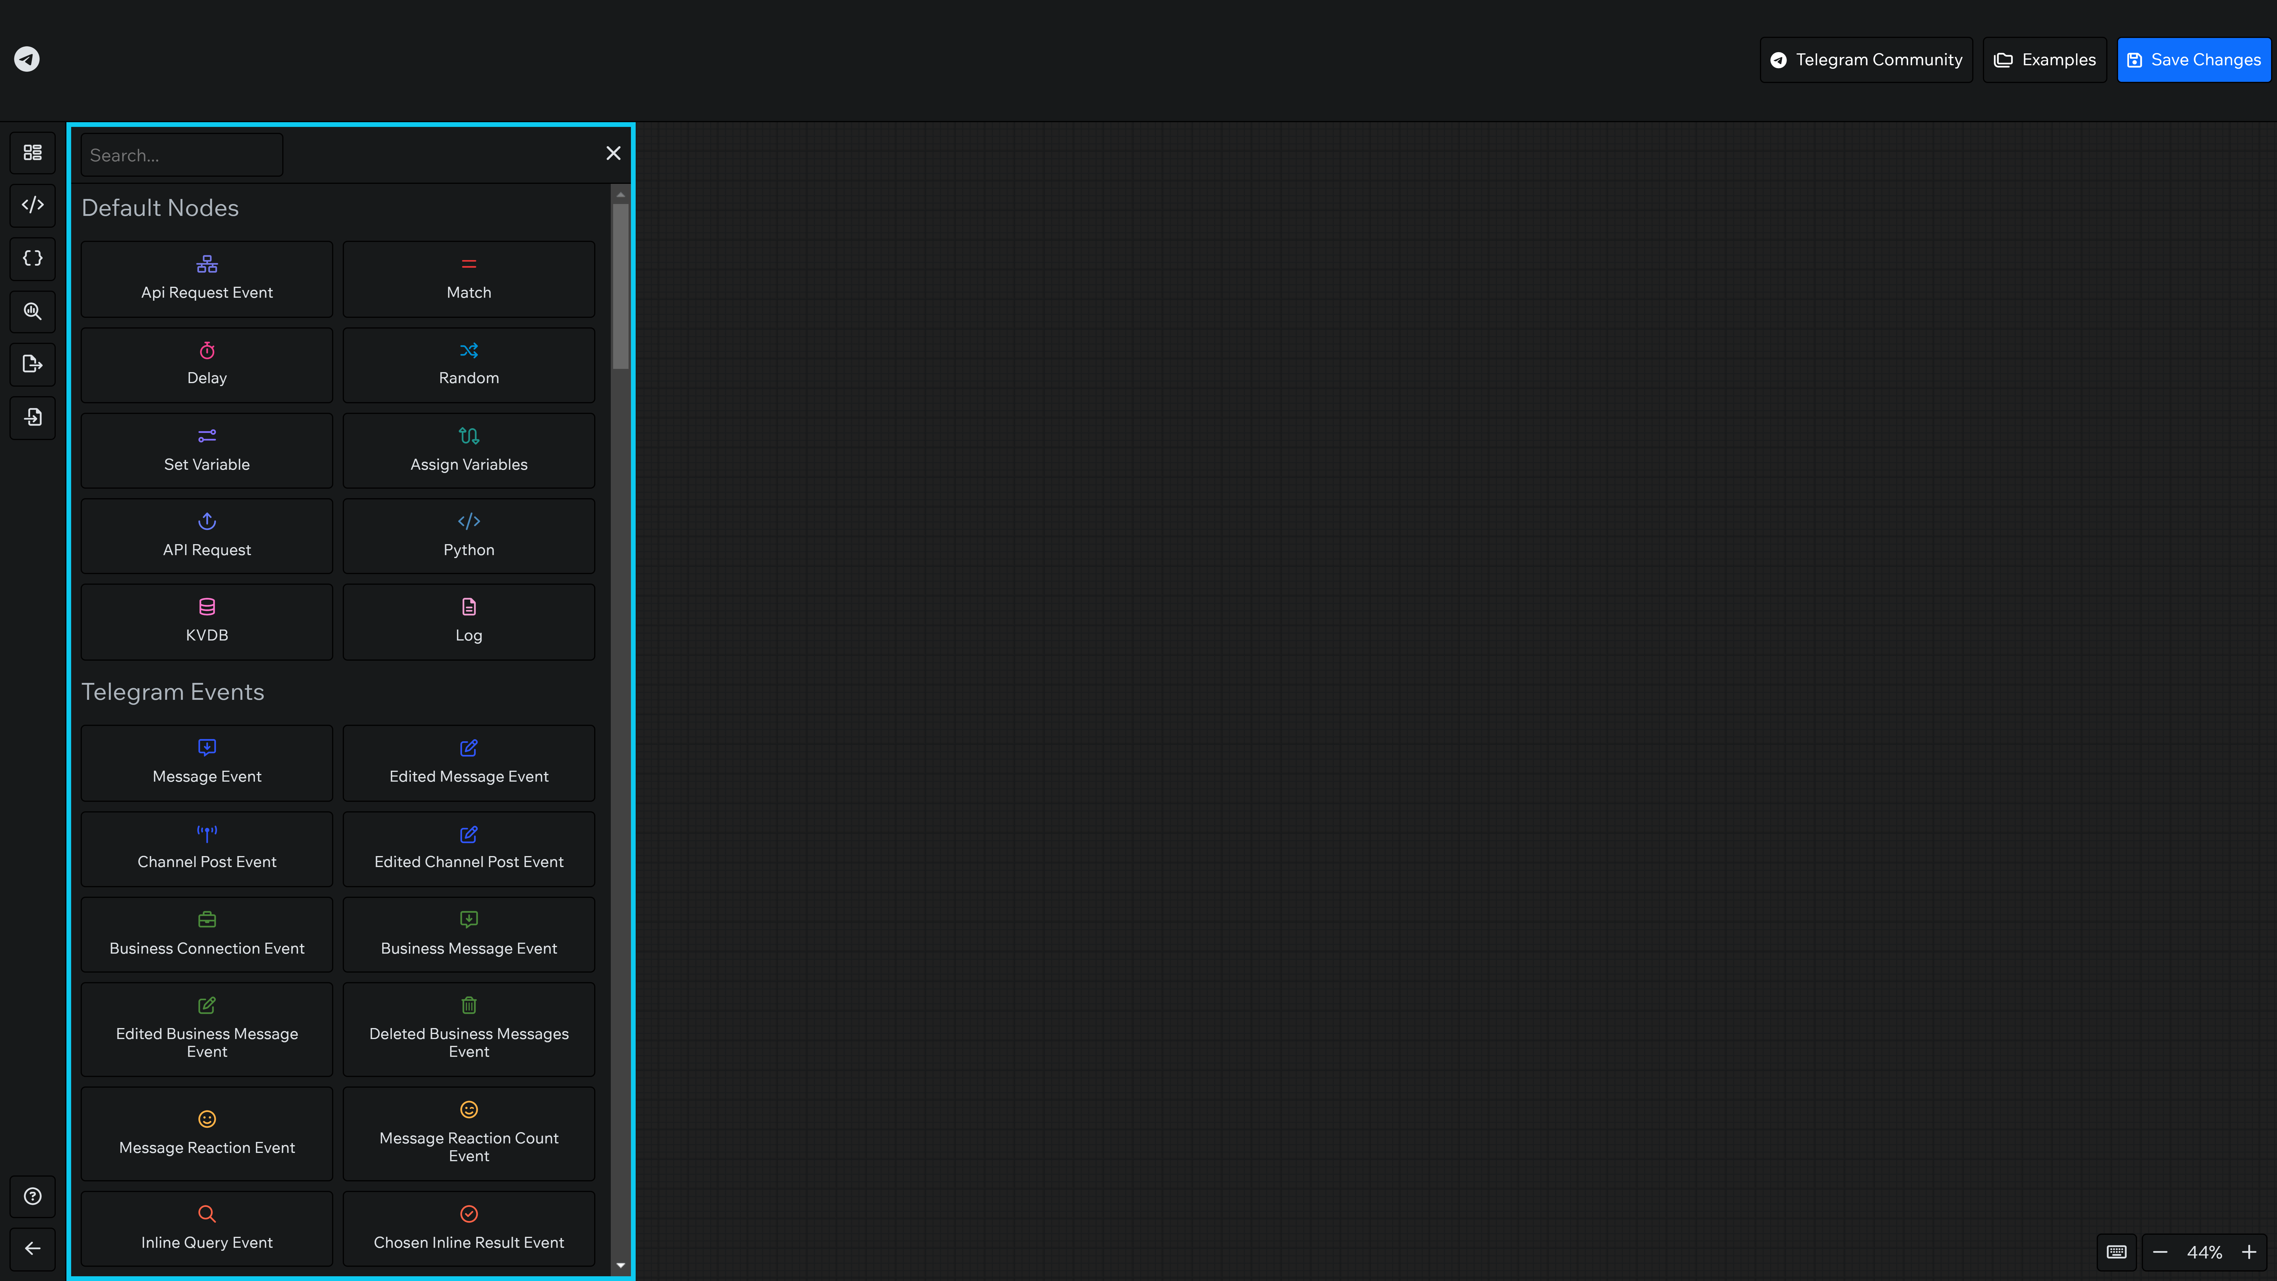Add the KVDB node
Screen dimensions: 2277x1281
207,622
